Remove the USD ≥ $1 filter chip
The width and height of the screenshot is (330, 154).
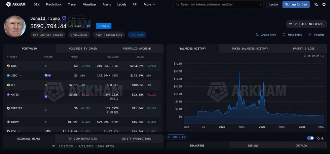(169, 137)
